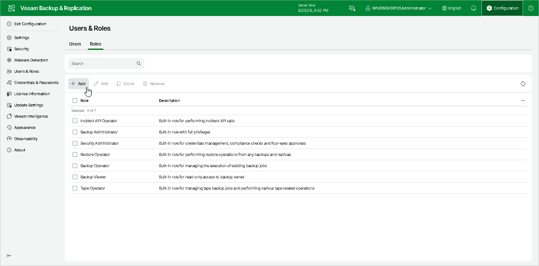
Task: Sort by the Role column header
Action: coord(84,101)
